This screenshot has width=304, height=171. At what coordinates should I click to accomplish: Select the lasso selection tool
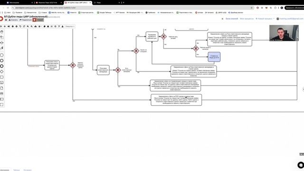pyautogui.click(x=2, y=37)
